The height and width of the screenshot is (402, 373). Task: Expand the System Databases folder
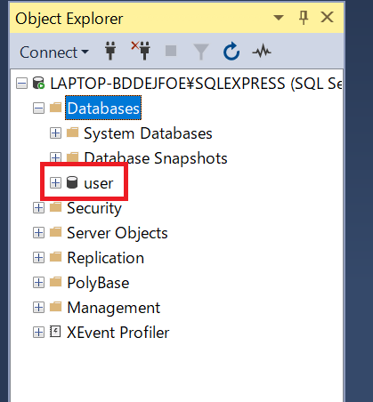coord(55,133)
